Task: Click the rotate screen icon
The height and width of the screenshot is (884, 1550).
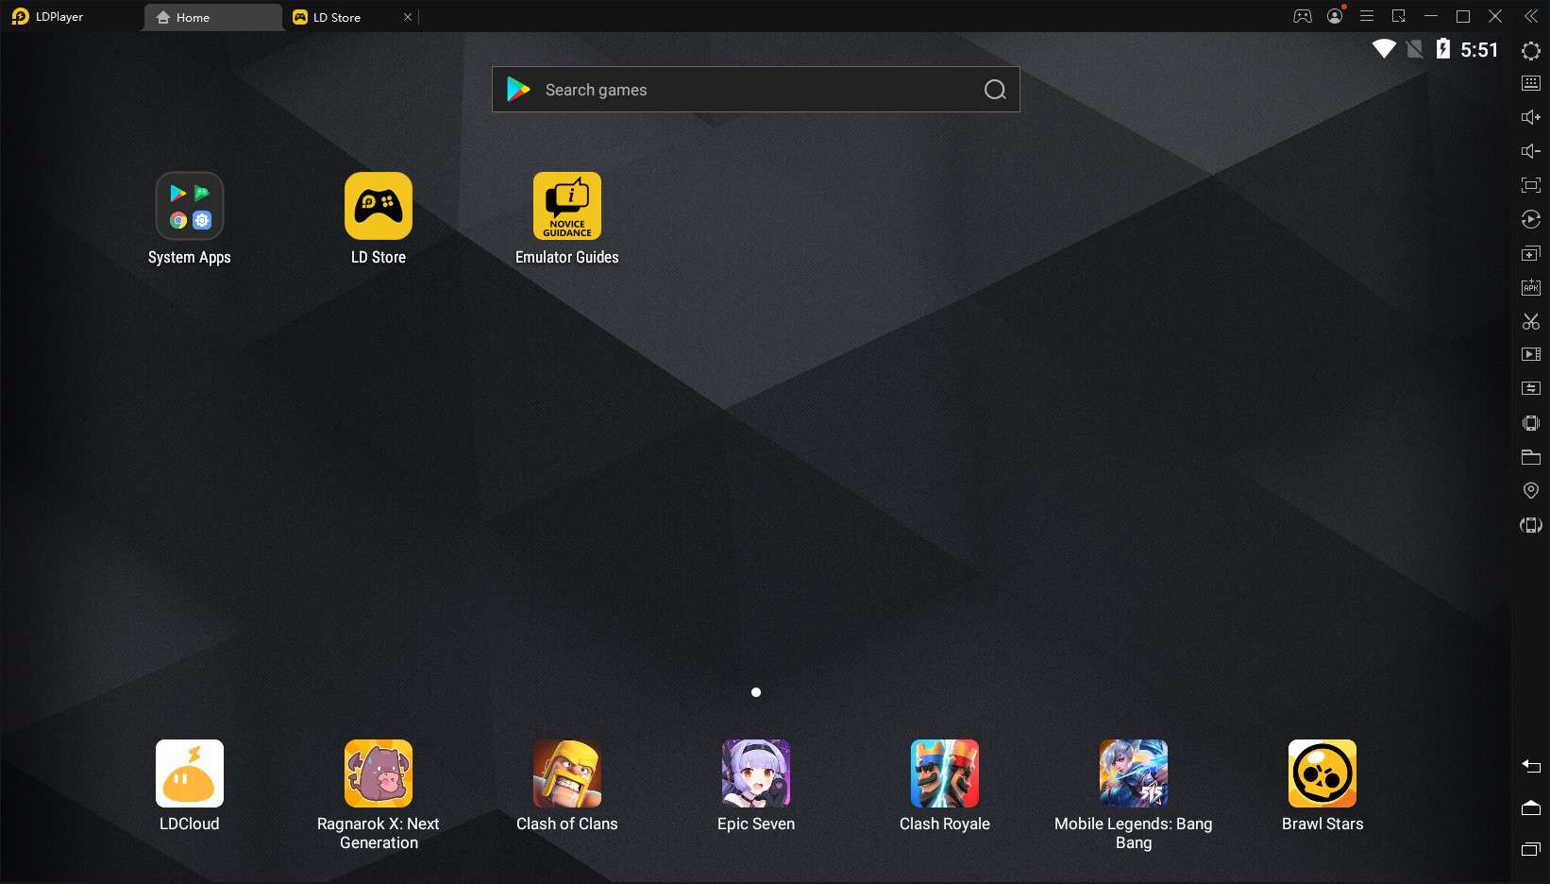Action: (1531, 525)
